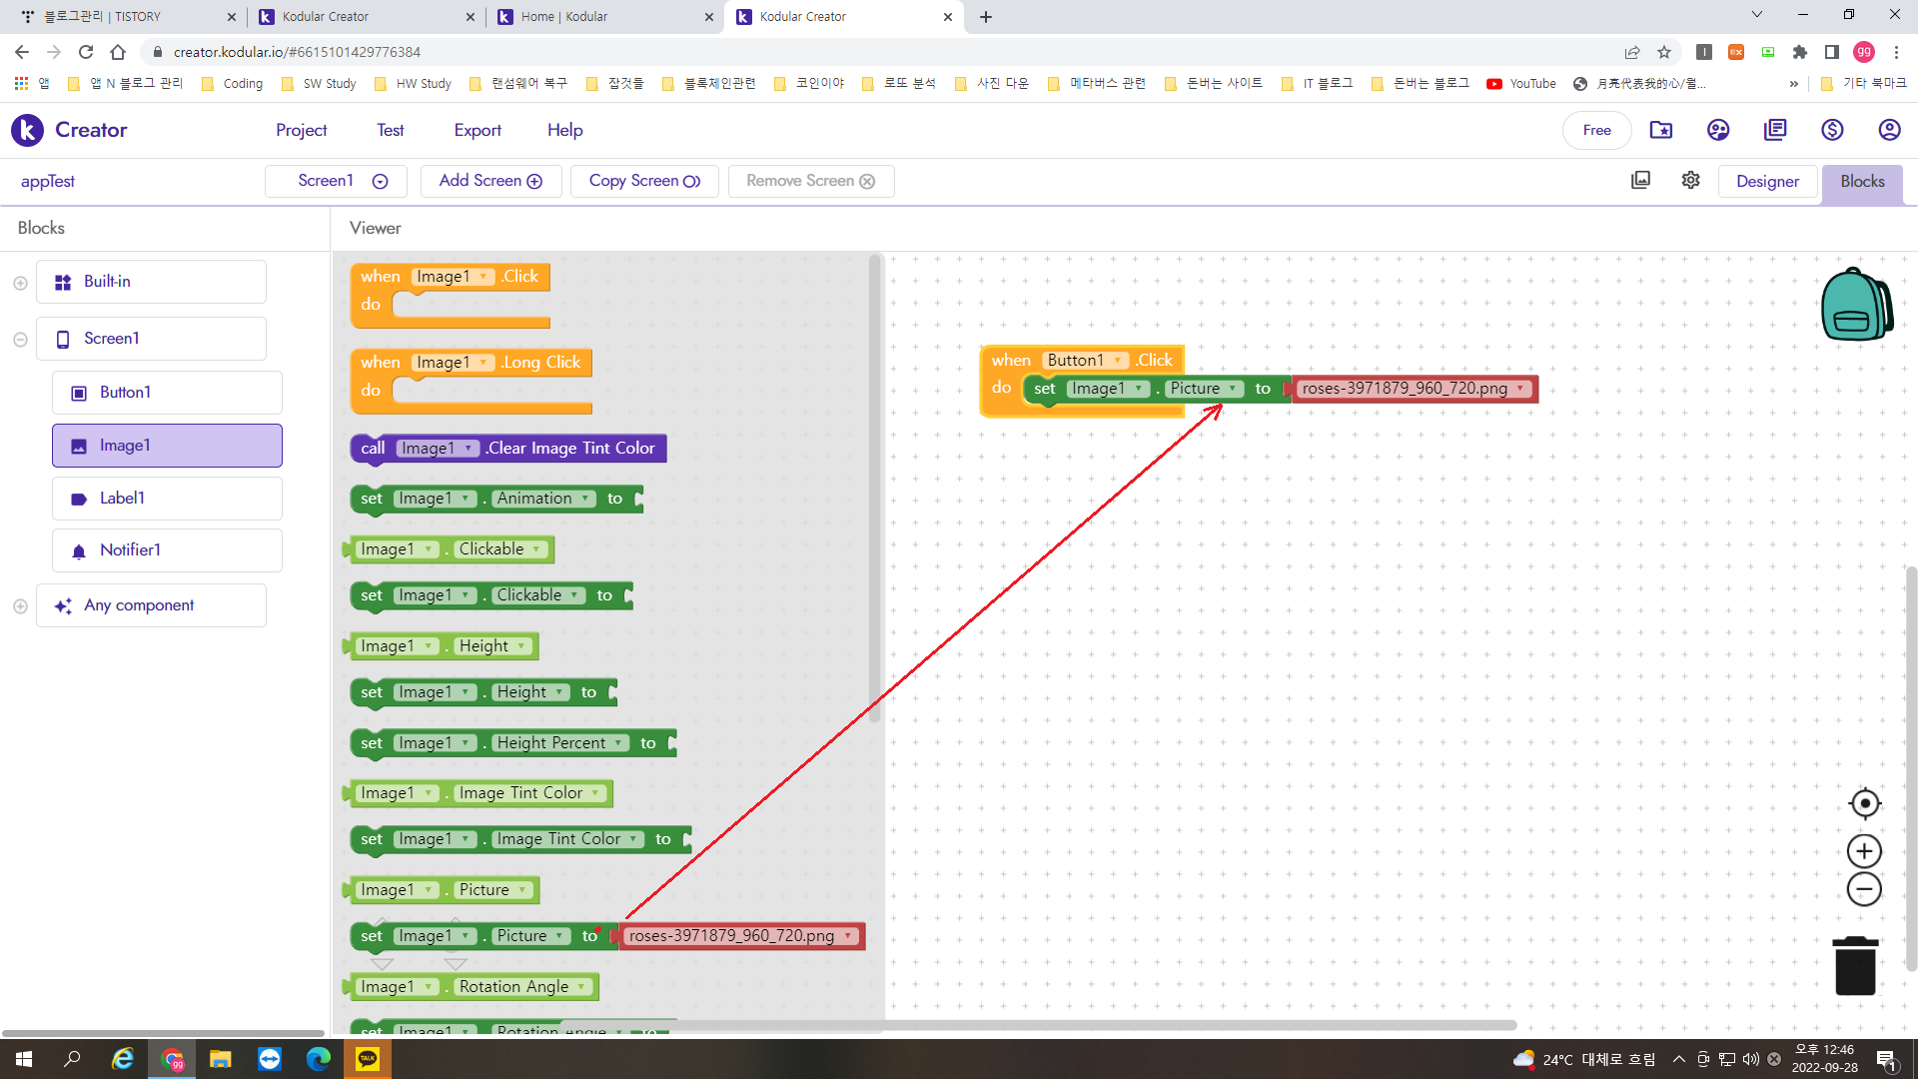The width and height of the screenshot is (1918, 1079).
Task: Click the Copy Screen button
Action: click(644, 181)
